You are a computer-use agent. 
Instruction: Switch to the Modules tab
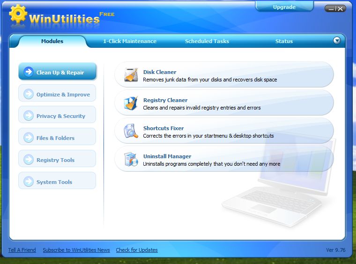[52, 41]
